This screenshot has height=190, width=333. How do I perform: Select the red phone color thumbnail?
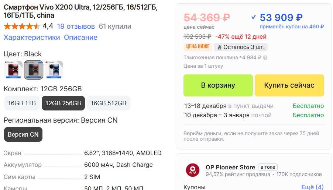coord(13,70)
